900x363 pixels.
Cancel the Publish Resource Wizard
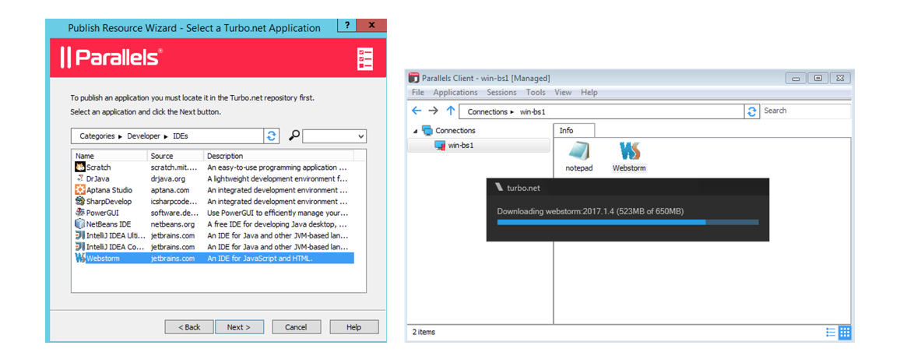(296, 327)
